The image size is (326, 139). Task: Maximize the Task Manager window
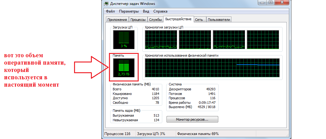click(270, 2)
